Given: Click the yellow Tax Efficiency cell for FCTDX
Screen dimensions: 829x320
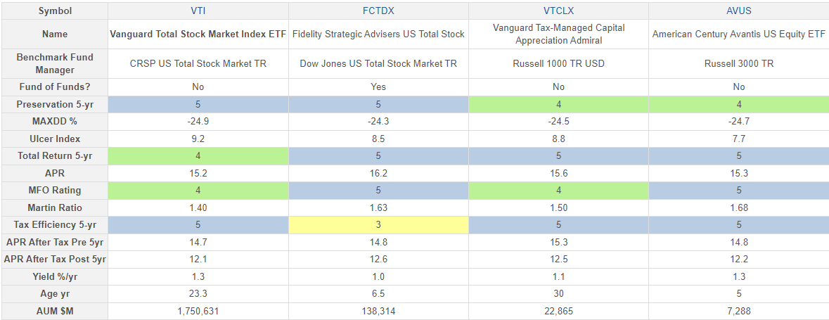Looking at the screenshot, I should tap(378, 225).
